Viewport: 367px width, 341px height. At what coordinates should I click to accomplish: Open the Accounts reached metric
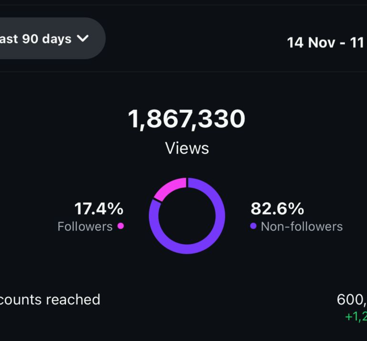(x=51, y=299)
